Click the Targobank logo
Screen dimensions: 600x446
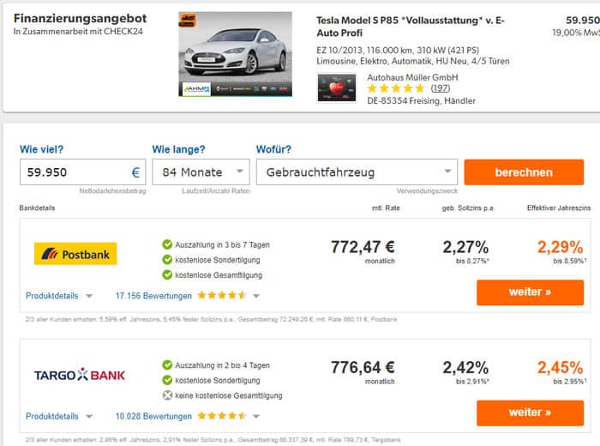[x=80, y=375]
